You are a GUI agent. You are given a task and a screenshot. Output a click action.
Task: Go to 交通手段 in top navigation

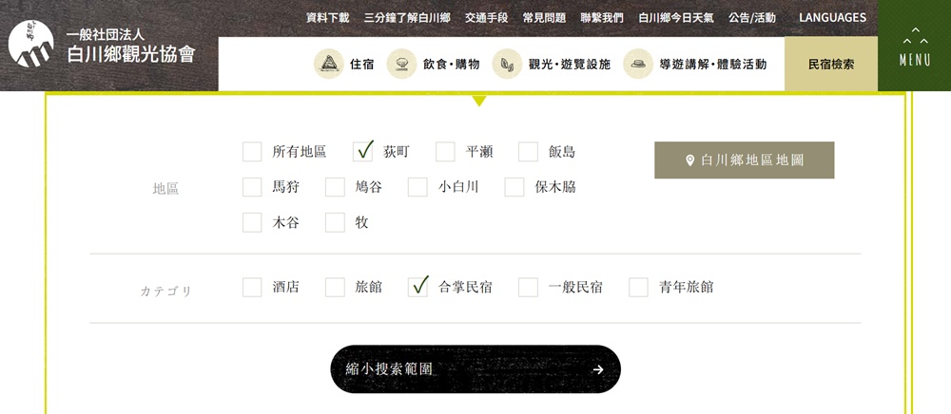486,18
